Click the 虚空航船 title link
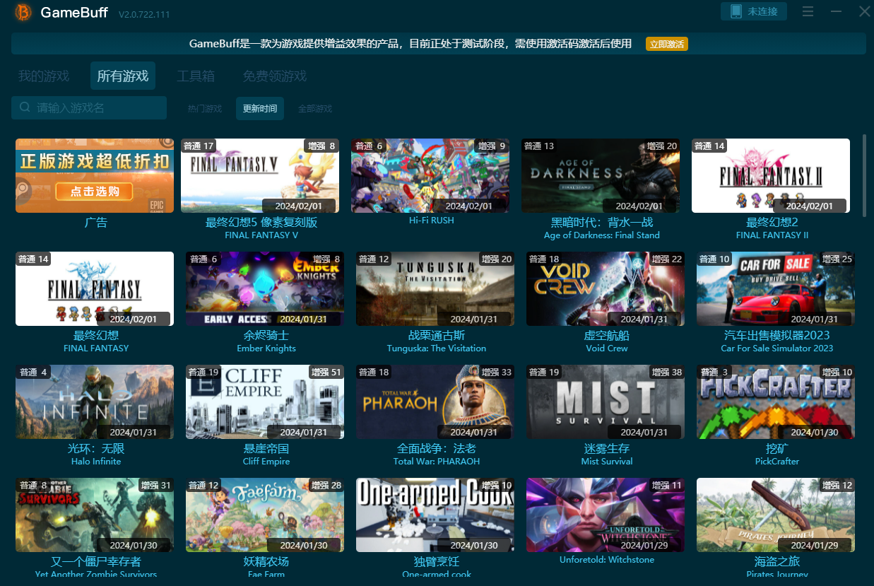 pyautogui.click(x=607, y=335)
